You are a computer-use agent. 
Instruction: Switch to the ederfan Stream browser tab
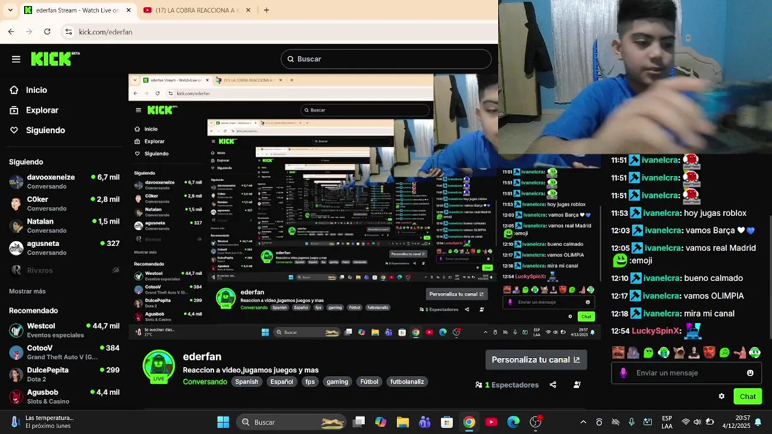pos(77,10)
